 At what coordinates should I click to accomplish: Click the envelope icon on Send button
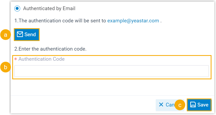(x=20, y=34)
